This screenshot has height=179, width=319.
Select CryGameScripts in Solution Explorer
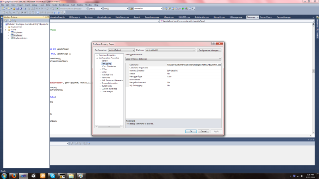click(21, 38)
